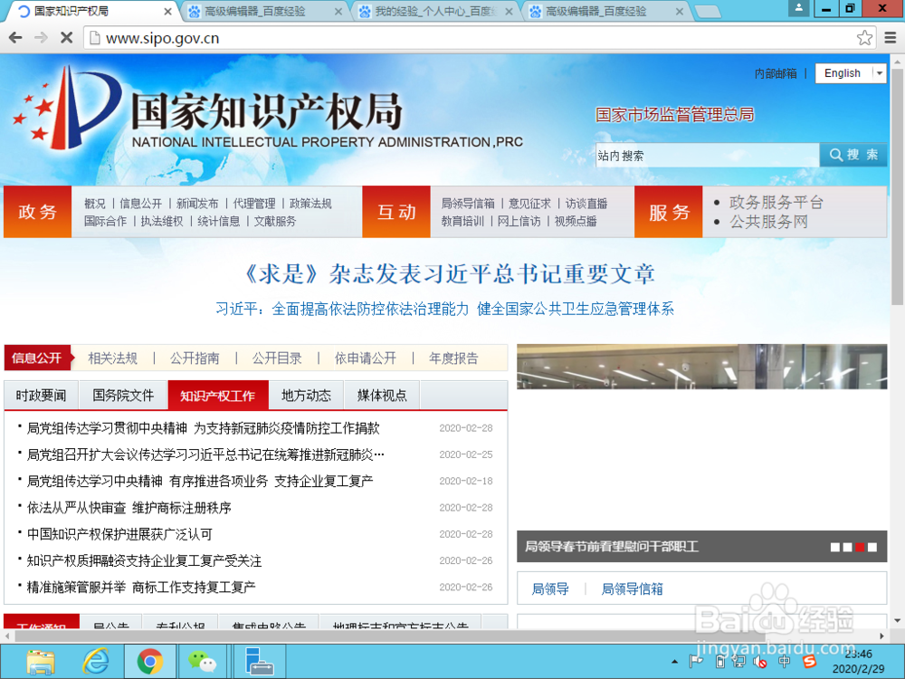Click the vertical page scrollbar thumb
The height and width of the screenshot is (679, 905).
[898, 187]
